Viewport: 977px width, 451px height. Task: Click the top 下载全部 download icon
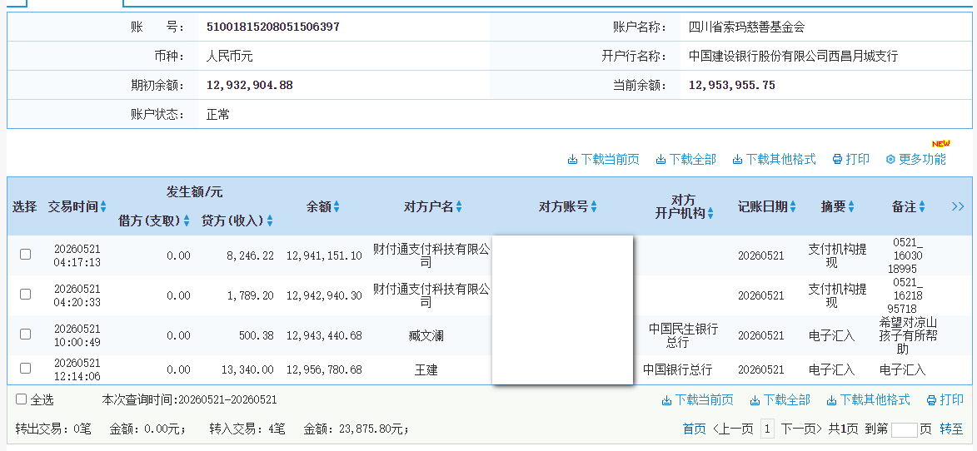click(660, 160)
